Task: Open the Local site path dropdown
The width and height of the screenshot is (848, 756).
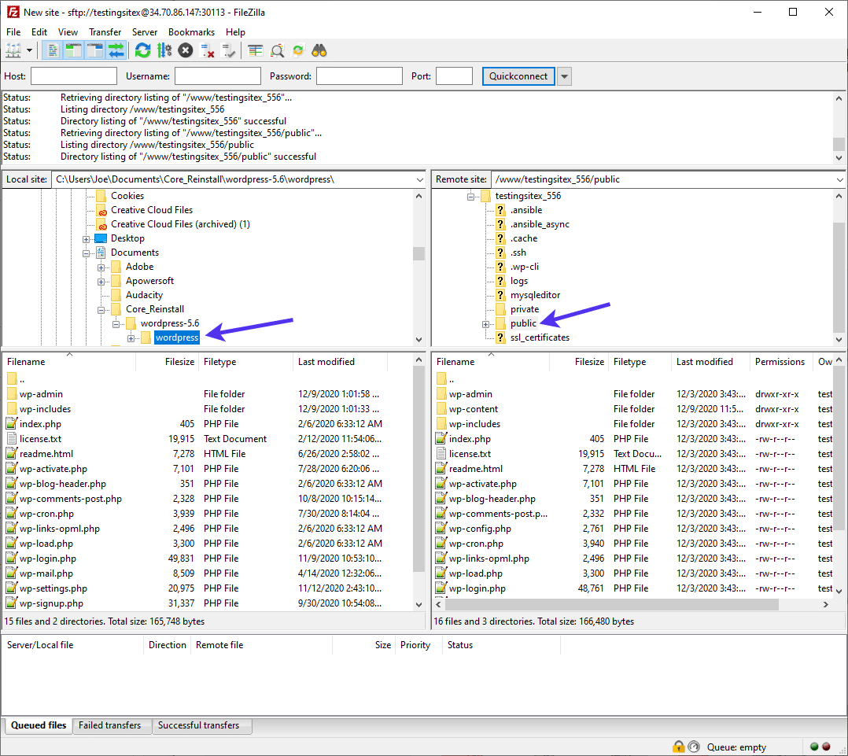Action: tap(418, 179)
